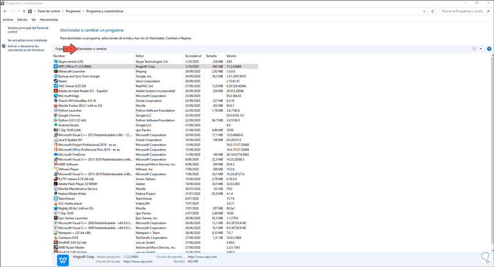Select Nightly 80.0a1 (x64 es-ES) entry
Screen dimensions: 494x267
click(155, 208)
